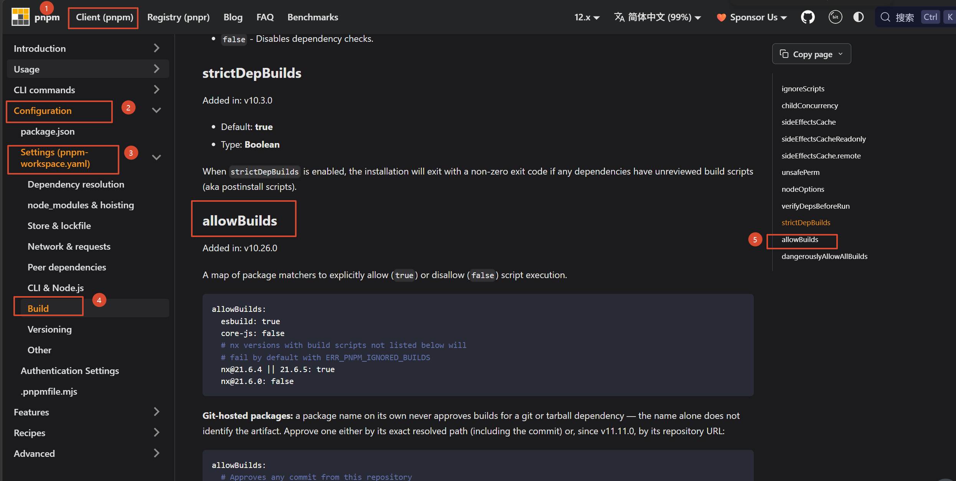The height and width of the screenshot is (481, 956).
Task: Jump to nodeOptions in table of contents
Action: (803, 189)
